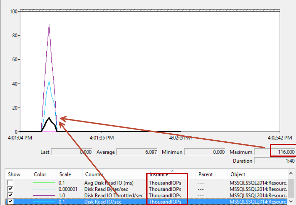Image resolution: width=296 pixels, height=205 pixels.
Task: Click purple color line for Disk Read IO Throttled/sec
Action: pos(44,196)
